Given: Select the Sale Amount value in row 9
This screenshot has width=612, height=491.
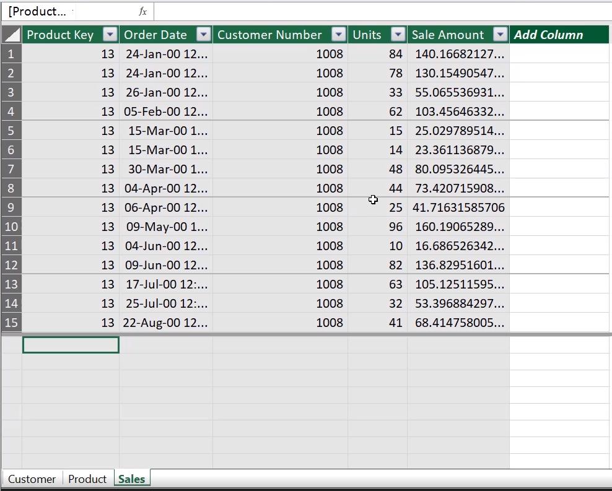Looking at the screenshot, I should click(458, 207).
